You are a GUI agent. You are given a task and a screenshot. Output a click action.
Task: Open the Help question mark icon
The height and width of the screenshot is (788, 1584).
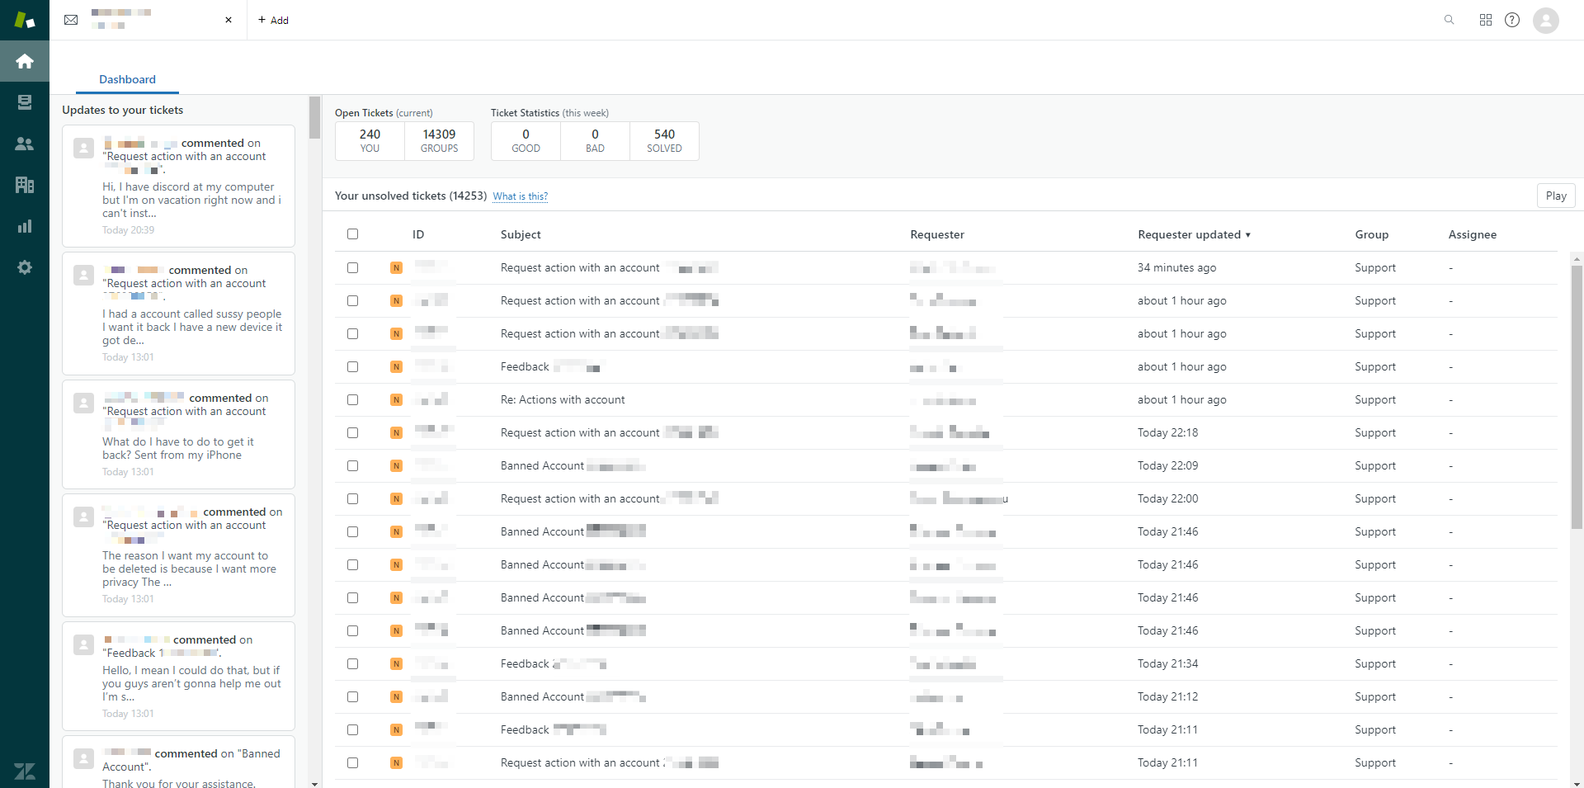pyautogui.click(x=1511, y=20)
